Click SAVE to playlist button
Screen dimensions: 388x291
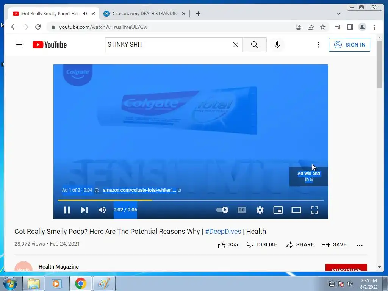(x=334, y=245)
